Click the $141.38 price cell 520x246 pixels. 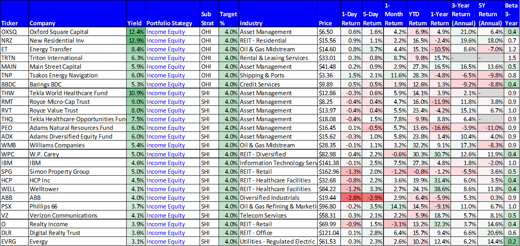[329, 163]
